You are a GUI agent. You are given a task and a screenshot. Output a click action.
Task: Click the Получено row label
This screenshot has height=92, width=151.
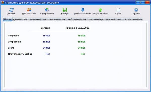tap(13, 36)
